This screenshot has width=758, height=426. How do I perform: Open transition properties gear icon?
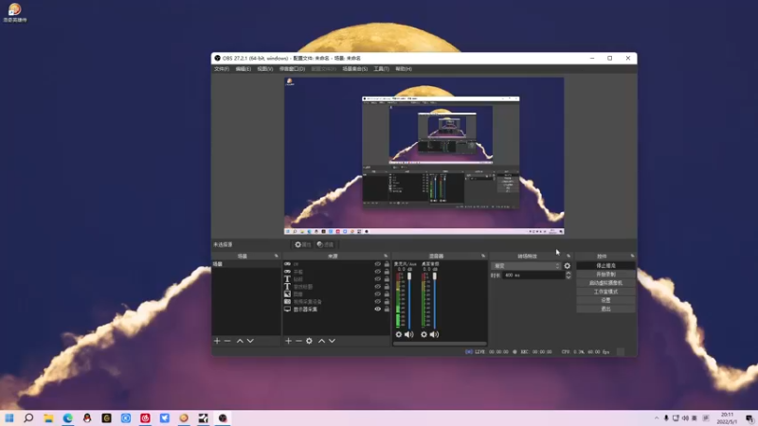[x=567, y=266]
